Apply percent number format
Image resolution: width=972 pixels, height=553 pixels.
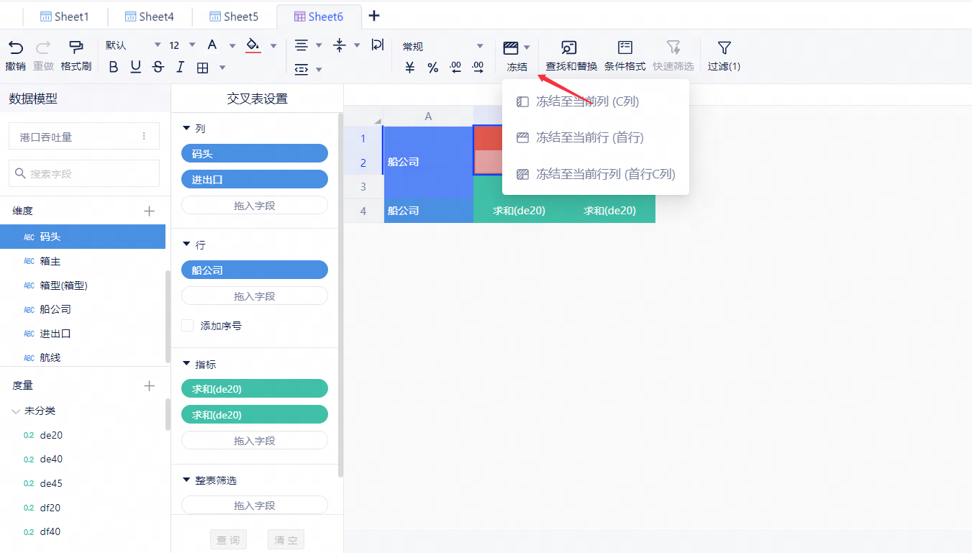coord(433,68)
